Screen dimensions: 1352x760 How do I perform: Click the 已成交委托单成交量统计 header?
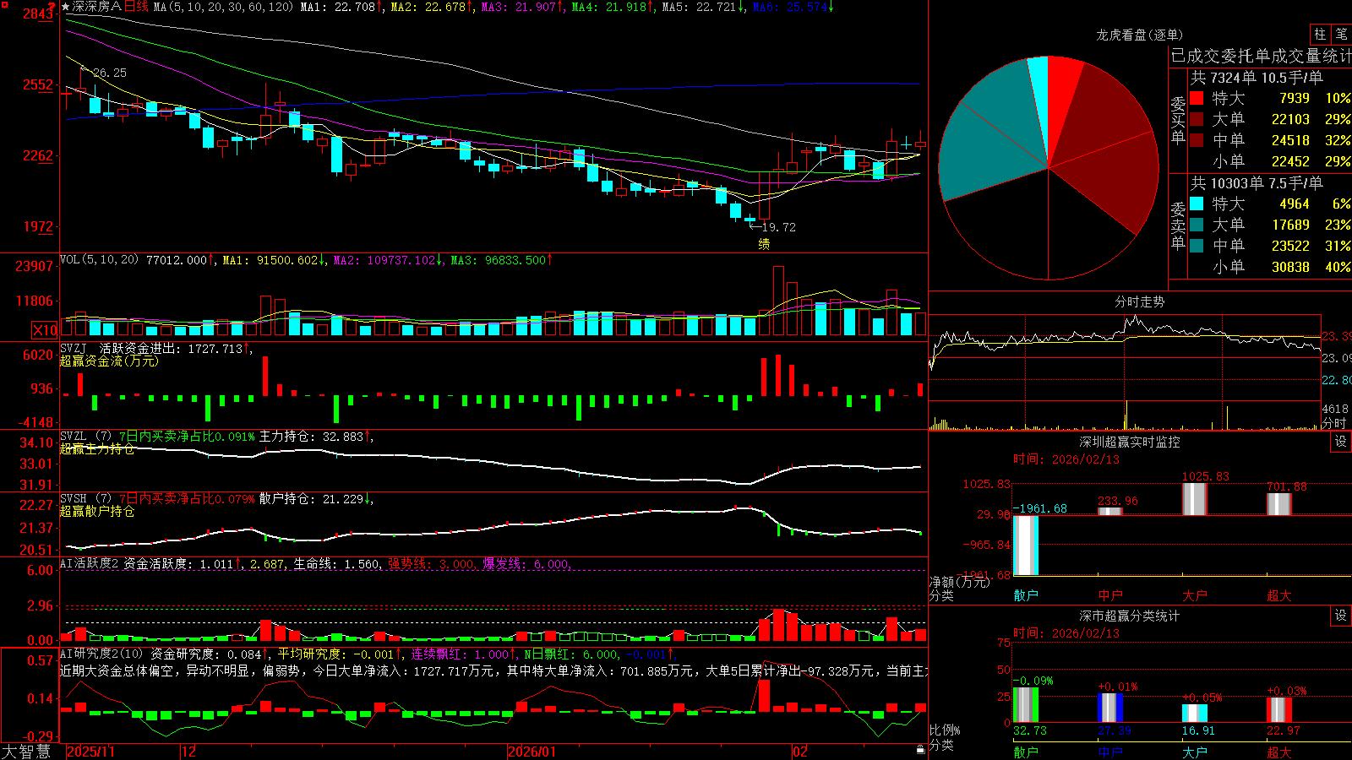(1261, 56)
